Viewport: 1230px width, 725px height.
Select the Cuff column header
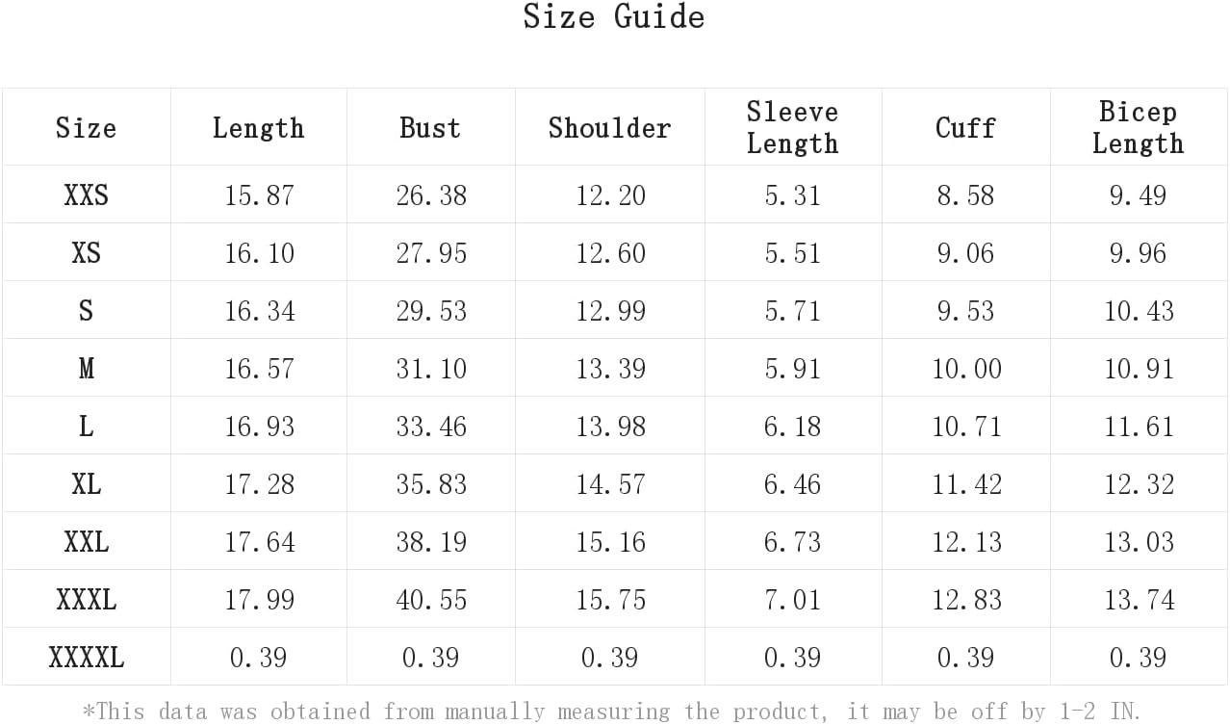[x=965, y=127]
